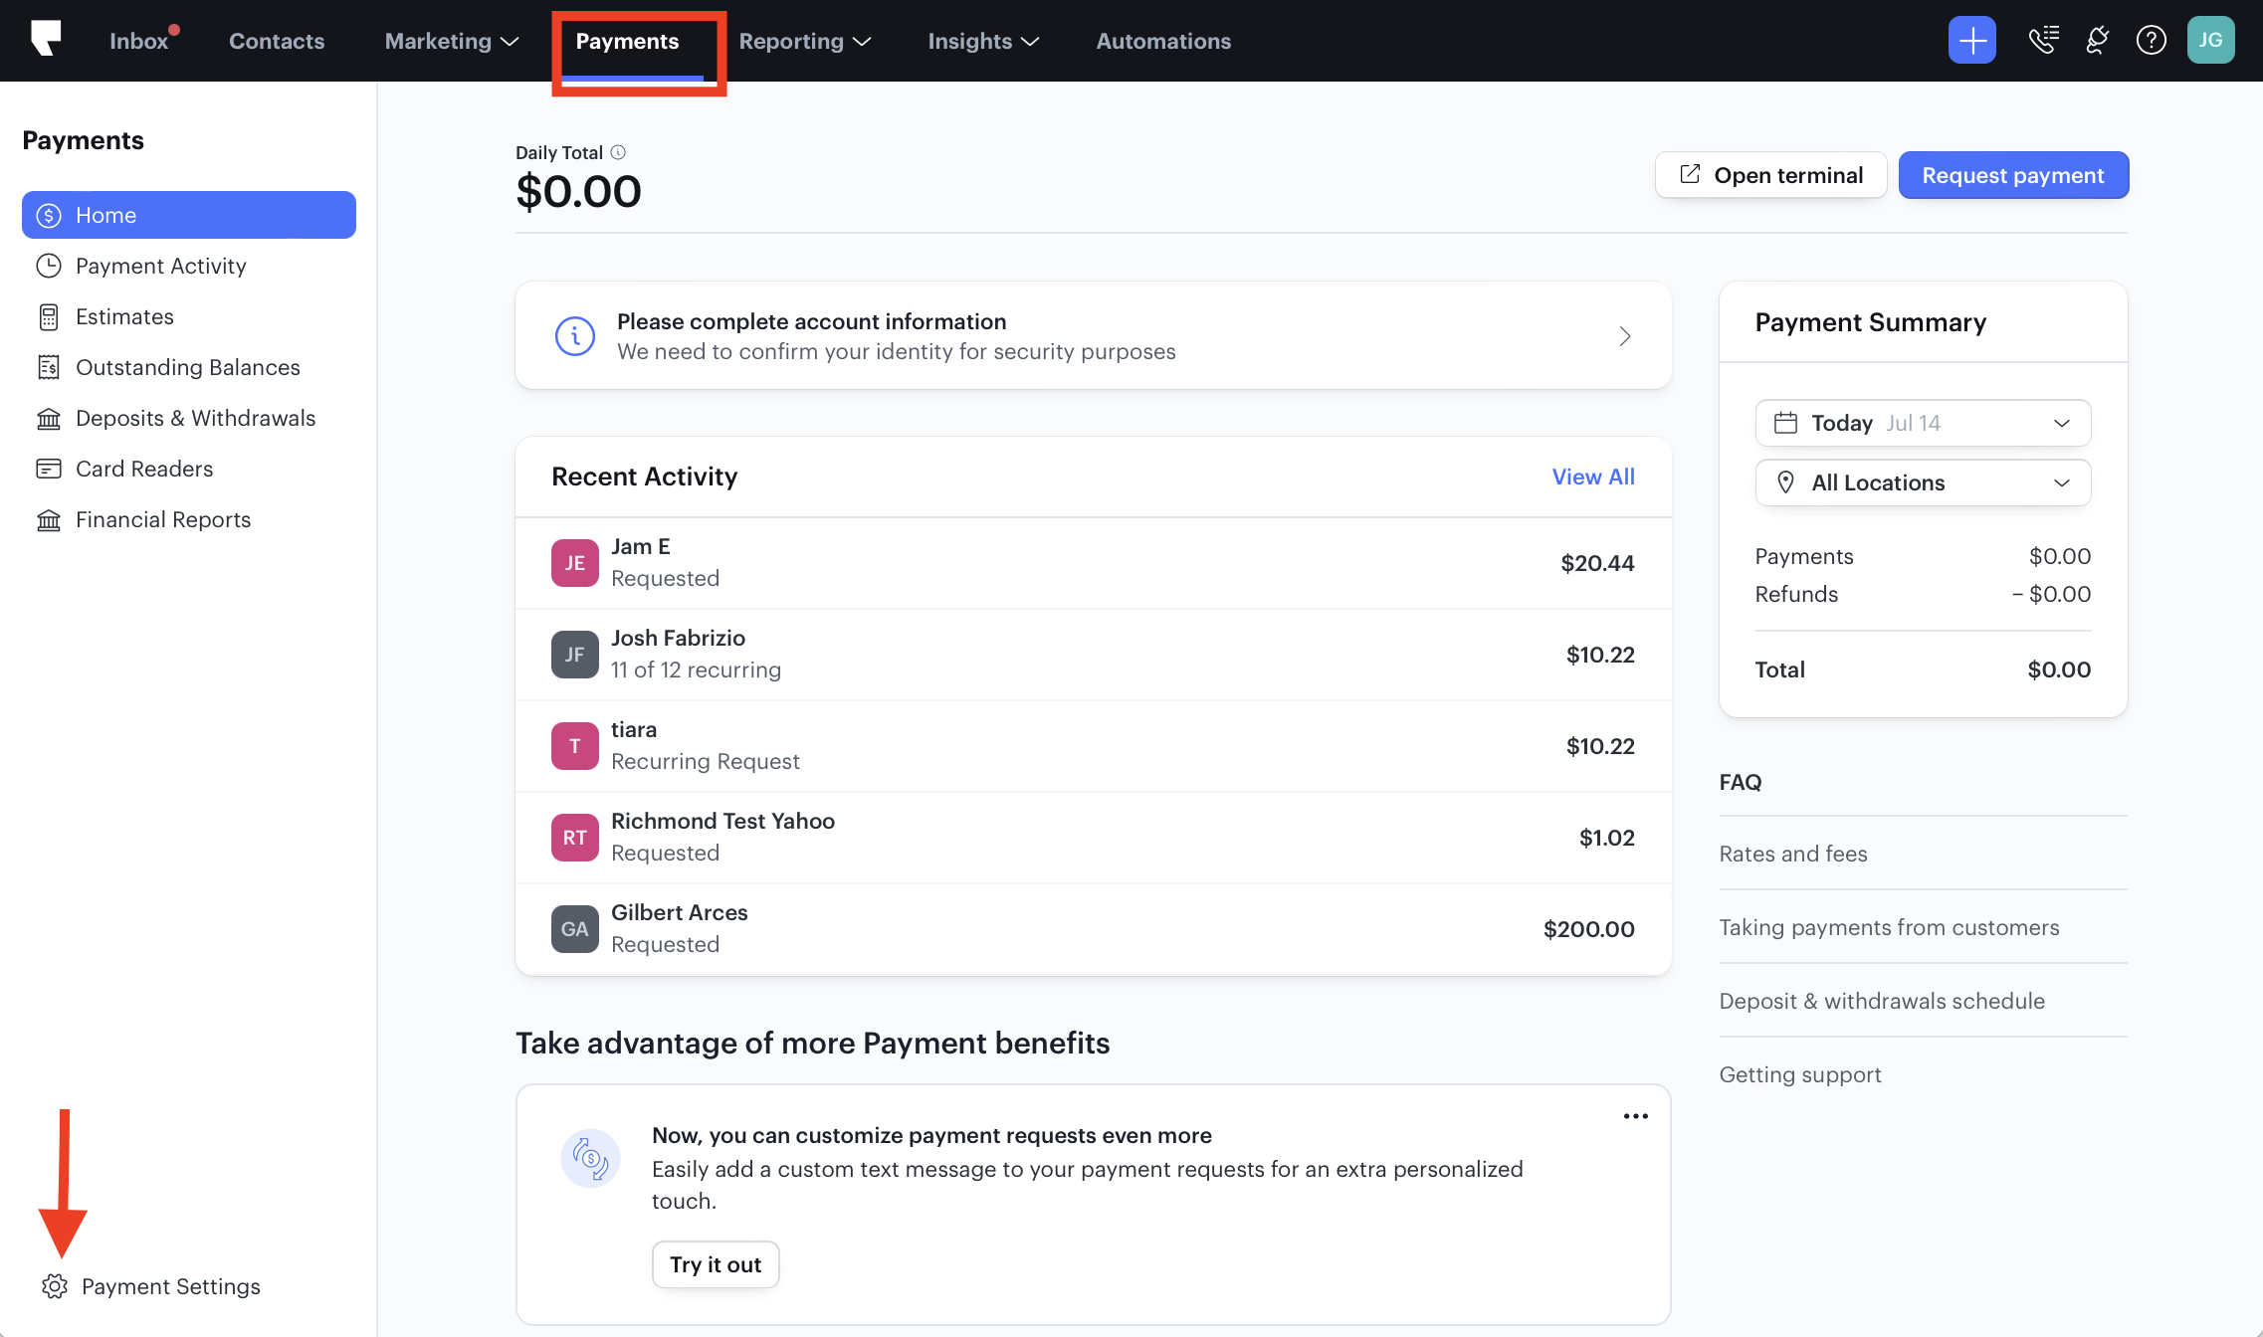The width and height of the screenshot is (2263, 1337).
Task: Open Payment Settings gear icon
Action: point(55,1286)
